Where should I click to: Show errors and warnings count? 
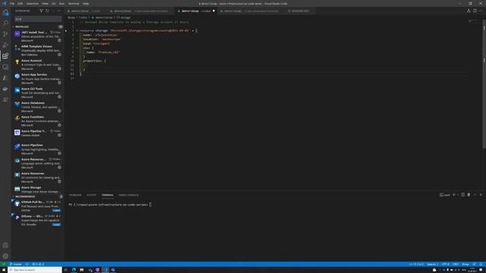tap(38, 265)
